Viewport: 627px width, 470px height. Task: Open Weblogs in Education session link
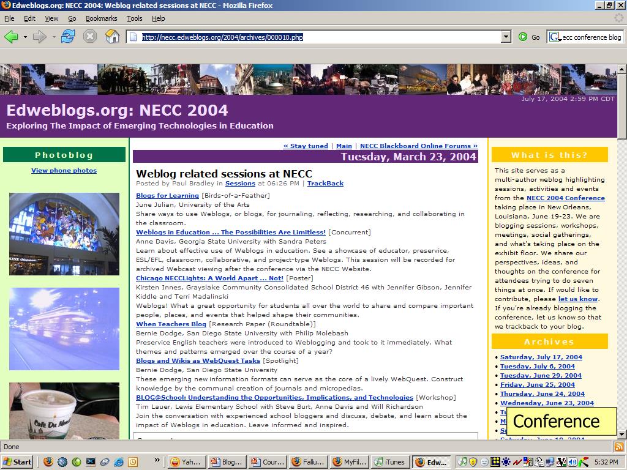tap(231, 232)
